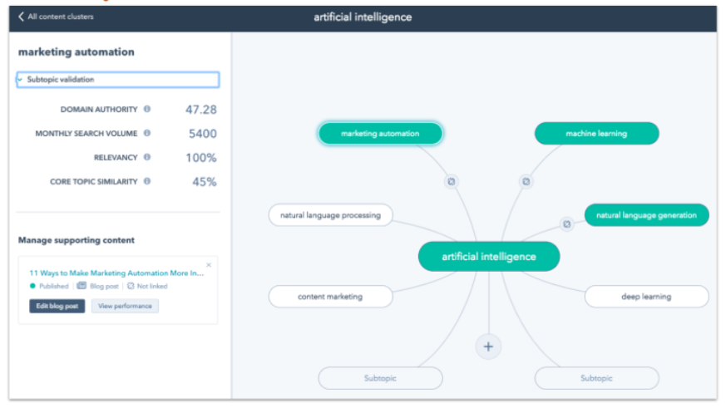Viewport: 726px width, 408px height.
Task: Show Monthly Search Volume info icon
Action: point(147,133)
